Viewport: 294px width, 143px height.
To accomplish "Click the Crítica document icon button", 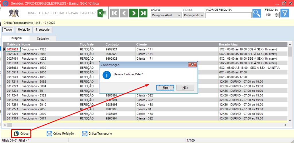I will (x=21, y=134).
